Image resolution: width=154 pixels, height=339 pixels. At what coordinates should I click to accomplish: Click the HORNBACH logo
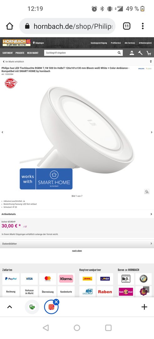point(16,43)
